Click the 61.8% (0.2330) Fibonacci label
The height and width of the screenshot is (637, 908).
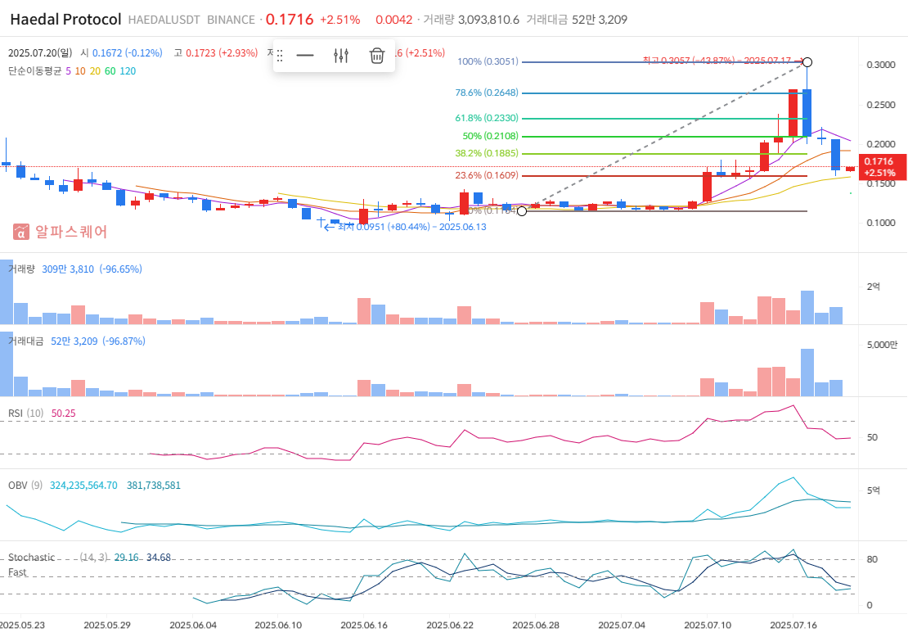(487, 118)
